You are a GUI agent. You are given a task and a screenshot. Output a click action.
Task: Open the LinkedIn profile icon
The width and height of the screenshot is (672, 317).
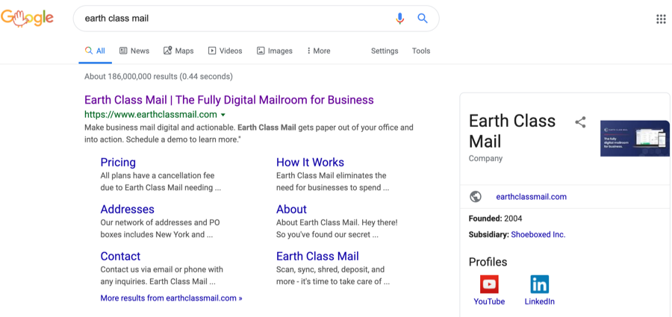pyautogui.click(x=539, y=284)
